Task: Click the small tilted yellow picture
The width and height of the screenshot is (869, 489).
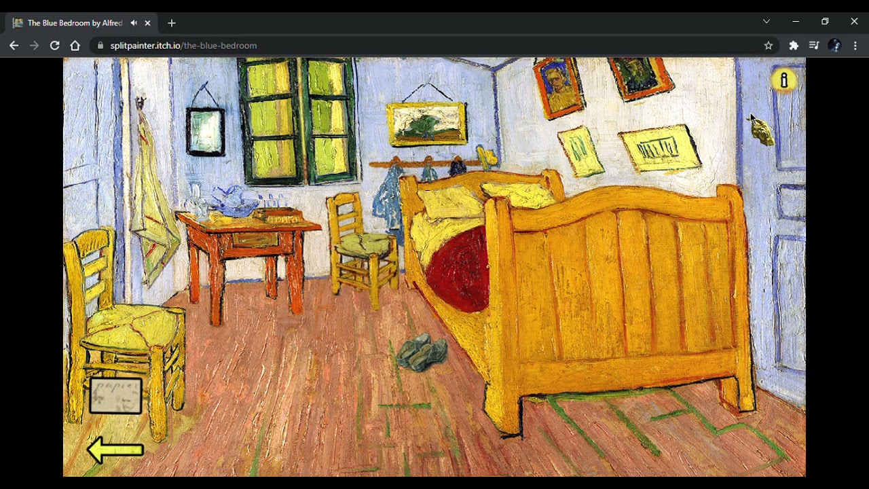Action: pos(580,151)
